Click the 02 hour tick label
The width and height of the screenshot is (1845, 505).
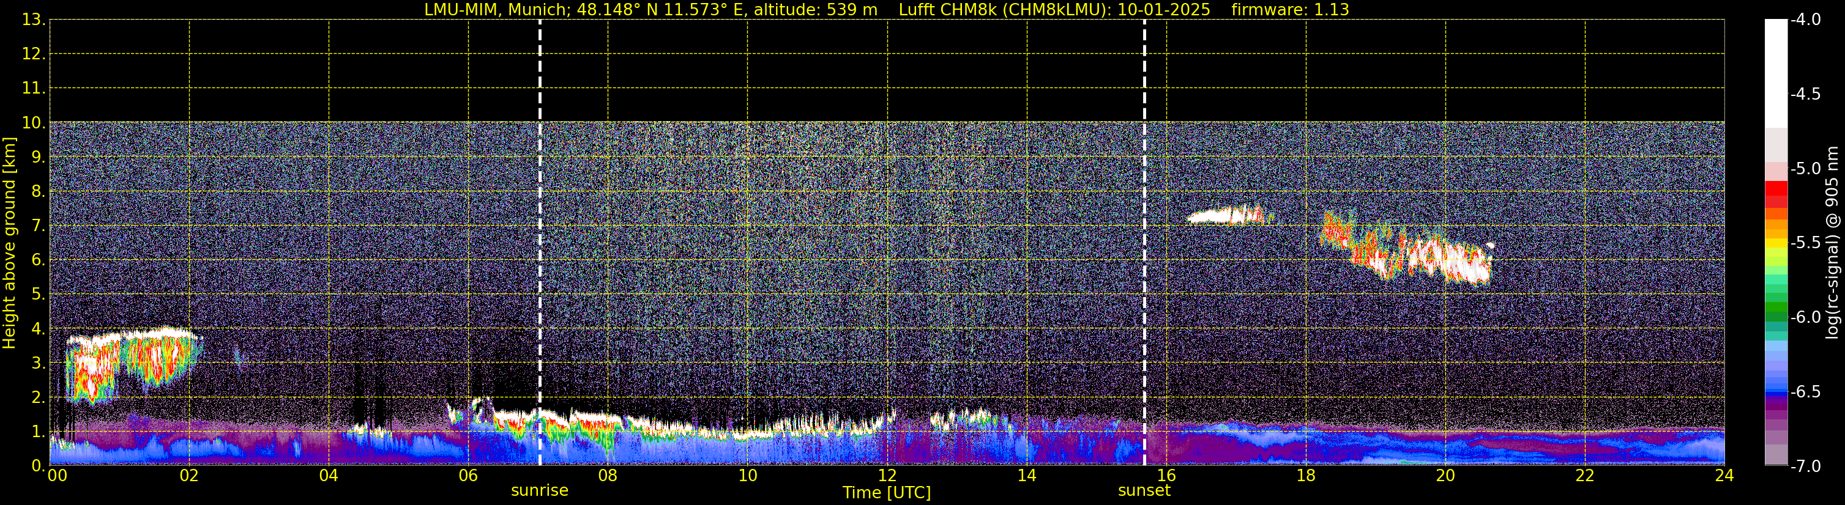188,476
